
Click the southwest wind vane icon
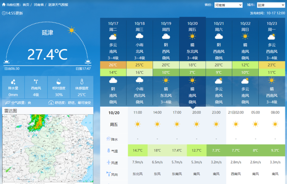click(x=36, y=81)
